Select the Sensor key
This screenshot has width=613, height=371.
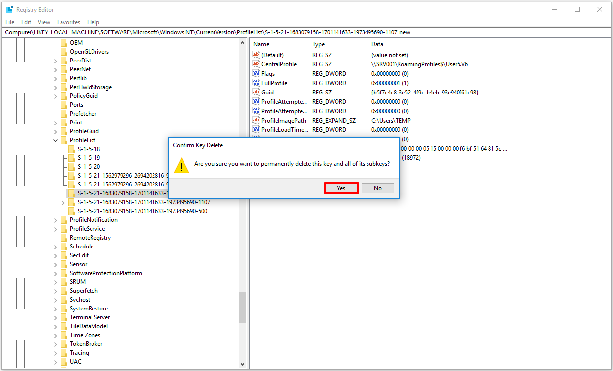79,264
